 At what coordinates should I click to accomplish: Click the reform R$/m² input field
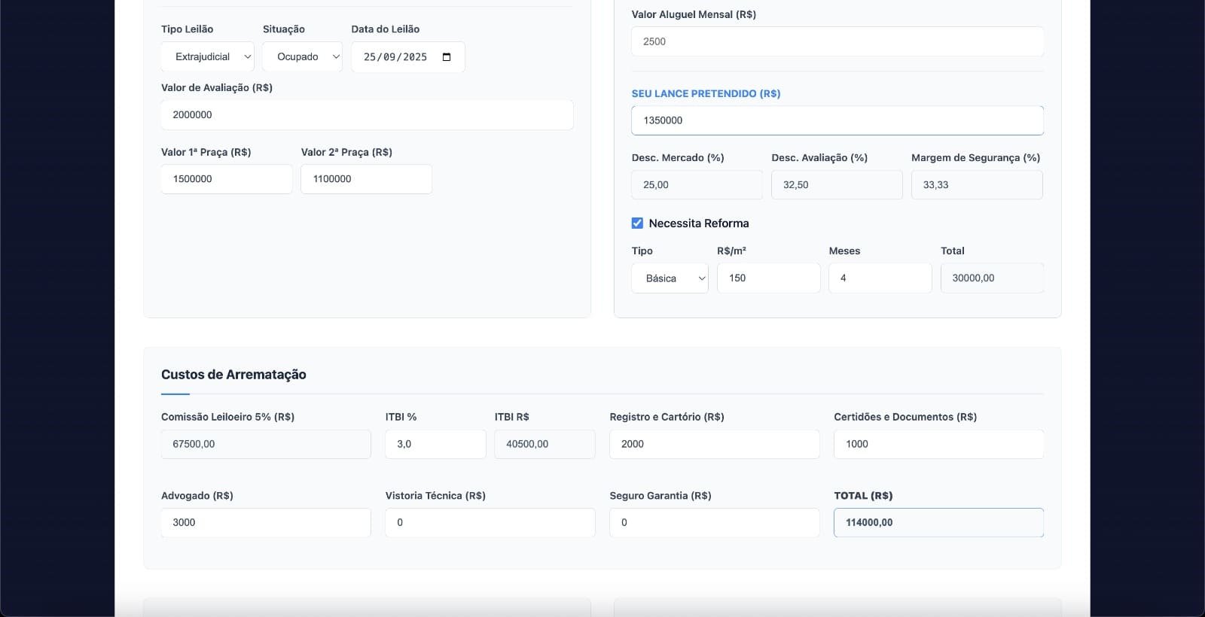pyautogui.click(x=768, y=278)
